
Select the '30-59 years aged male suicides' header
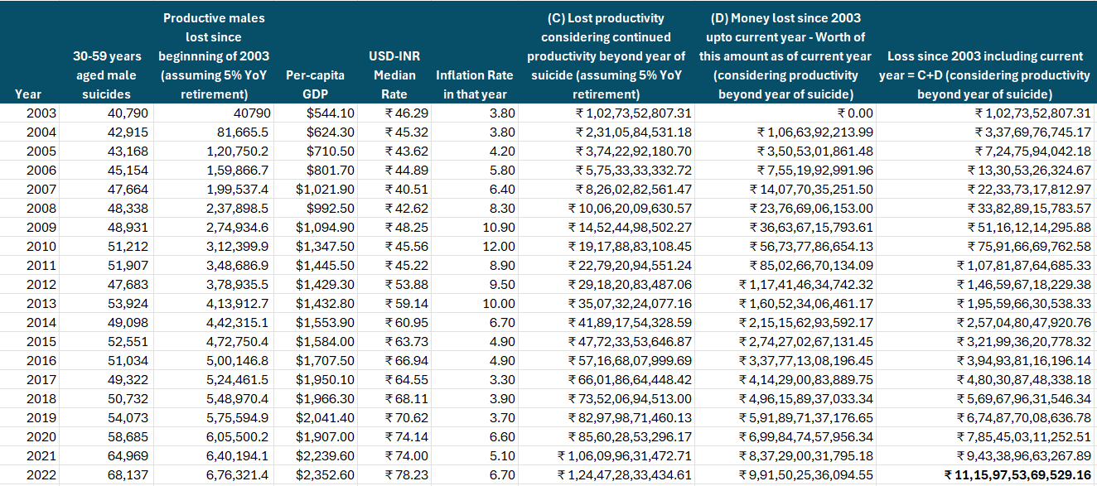point(107,75)
